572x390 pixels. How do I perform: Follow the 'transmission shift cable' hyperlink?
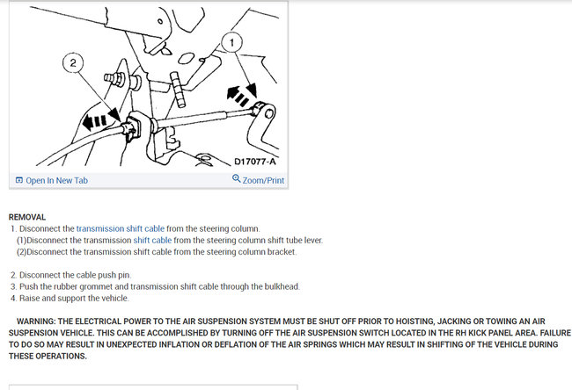click(x=121, y=228)
